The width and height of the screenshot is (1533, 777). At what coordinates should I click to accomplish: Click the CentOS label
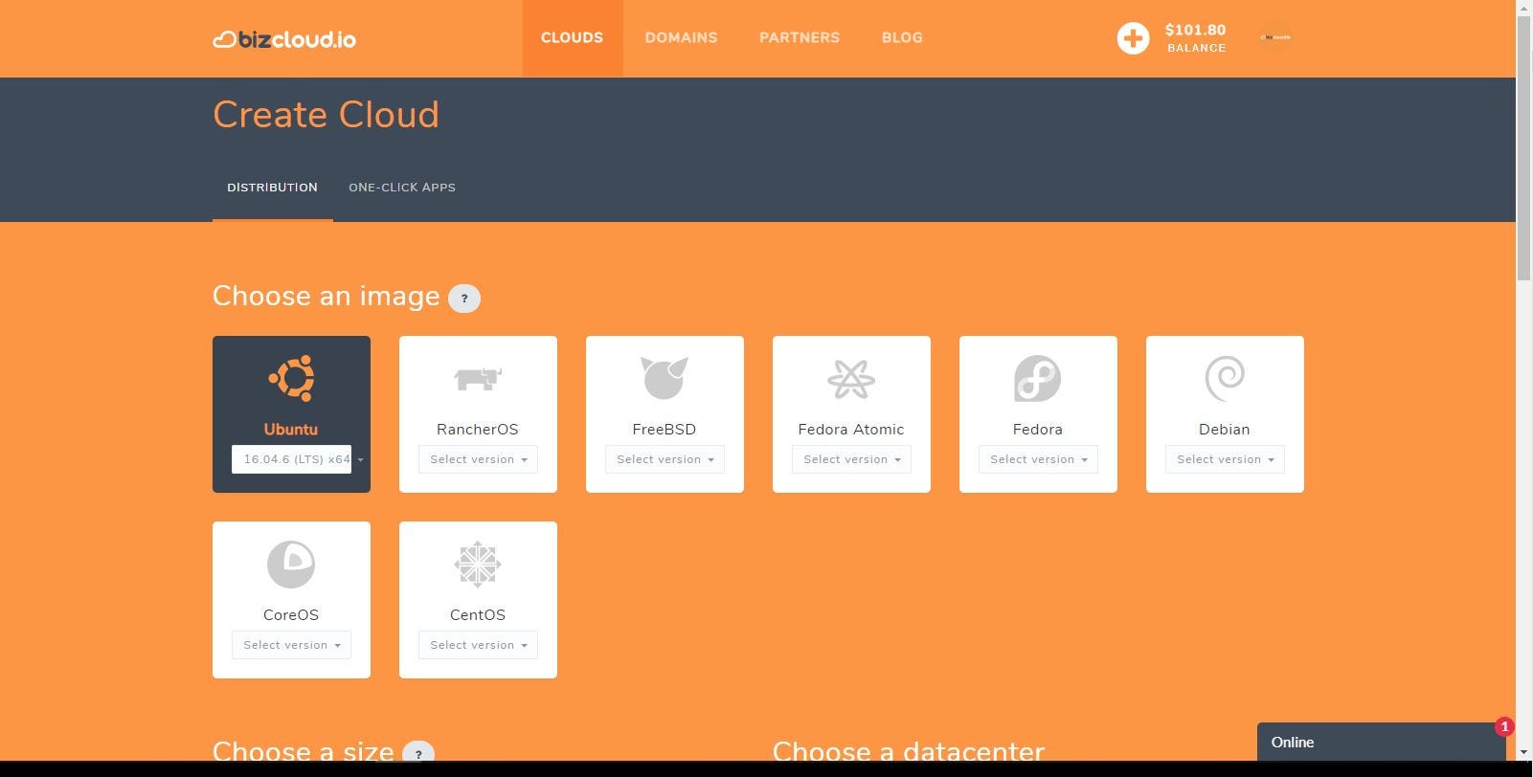pyautogui.click(x=478, y=615)
